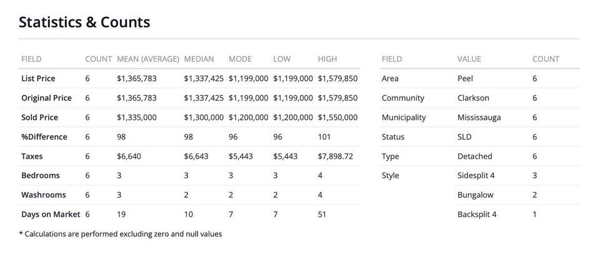
Task: Click the Sold Price row label
Action: (39, 117)
